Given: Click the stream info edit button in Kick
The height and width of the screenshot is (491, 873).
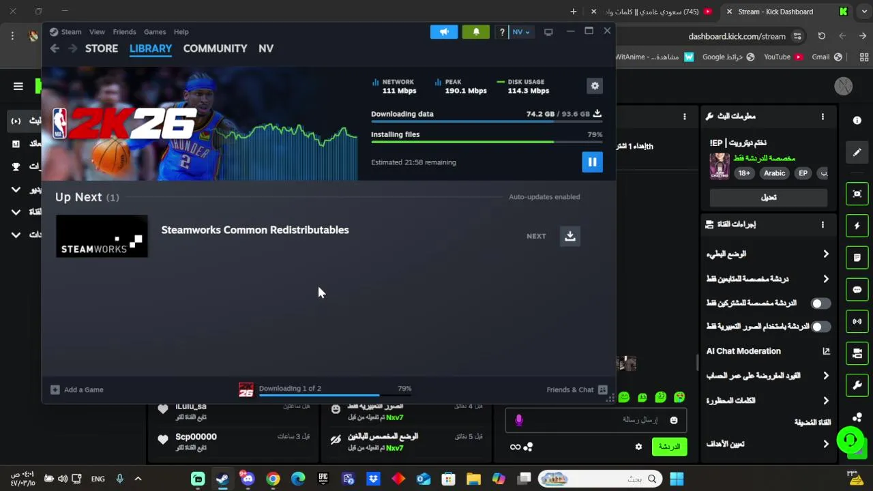Looking at the screenshot, I should [769, 197].
